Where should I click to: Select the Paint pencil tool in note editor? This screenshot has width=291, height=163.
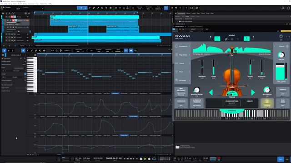27,50
